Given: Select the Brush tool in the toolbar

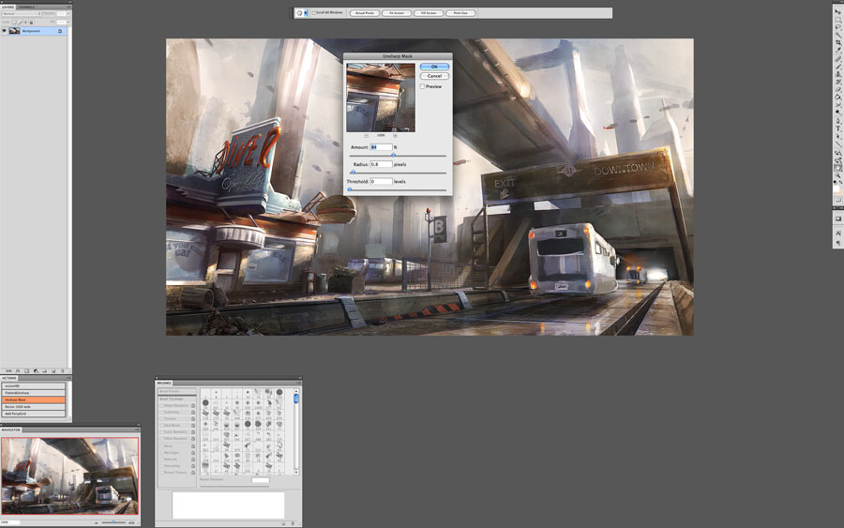Looking at the screenshot, I should click(x=837, y=66).
